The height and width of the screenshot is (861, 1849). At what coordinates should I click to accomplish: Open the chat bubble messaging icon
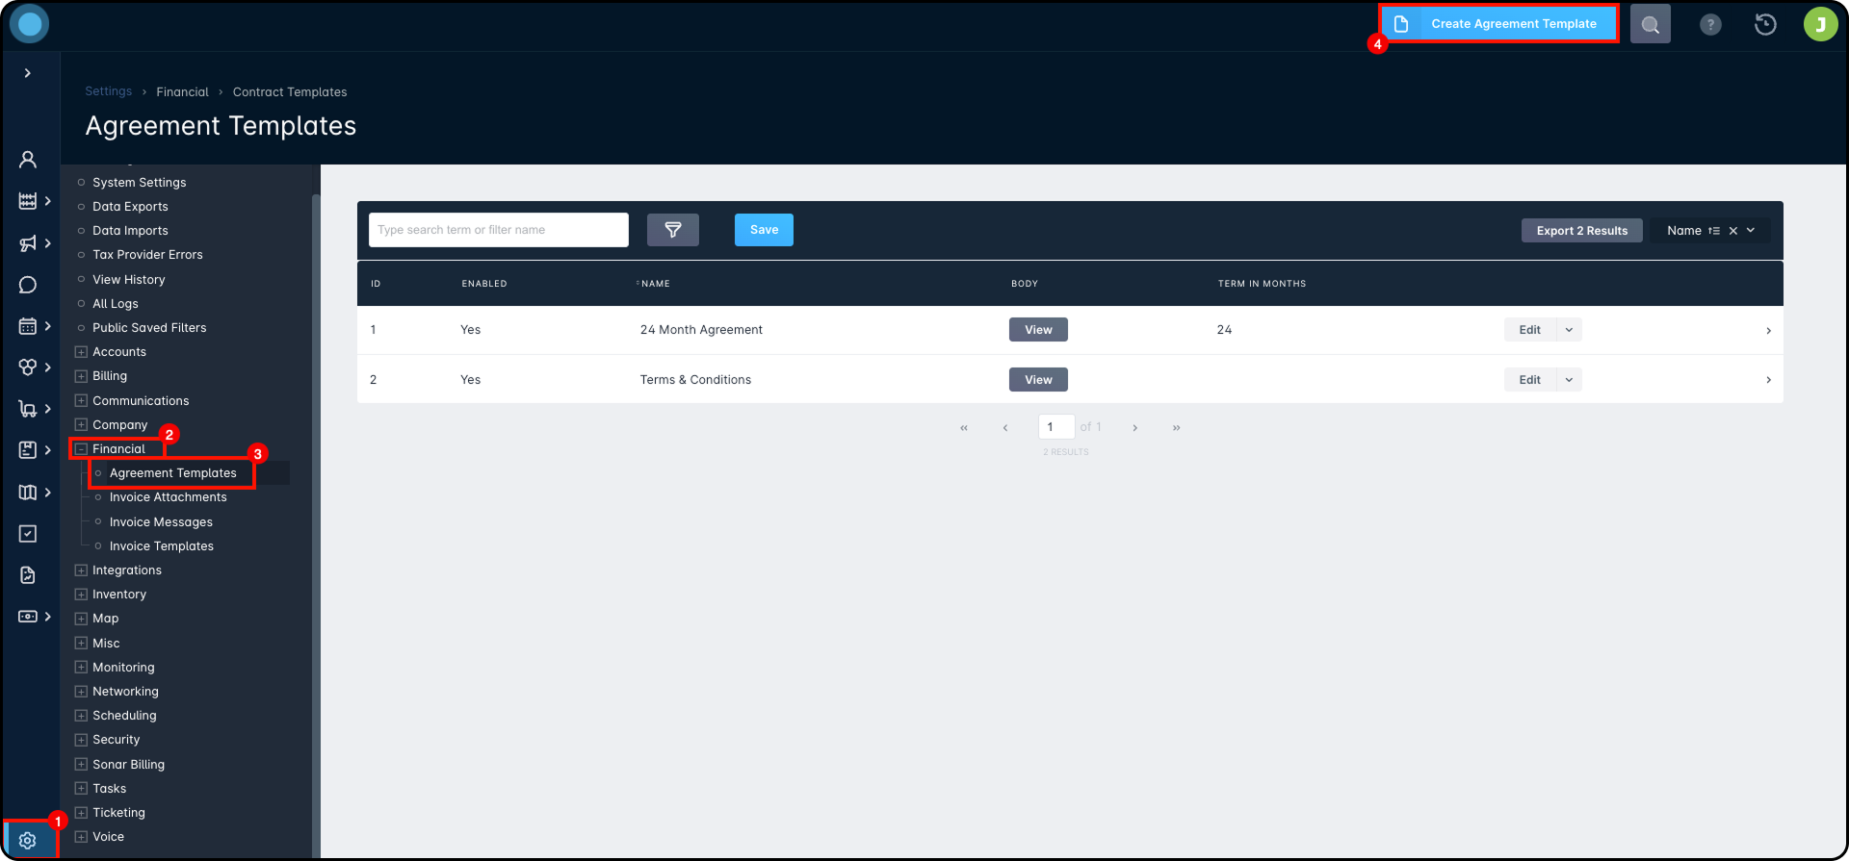28,285
